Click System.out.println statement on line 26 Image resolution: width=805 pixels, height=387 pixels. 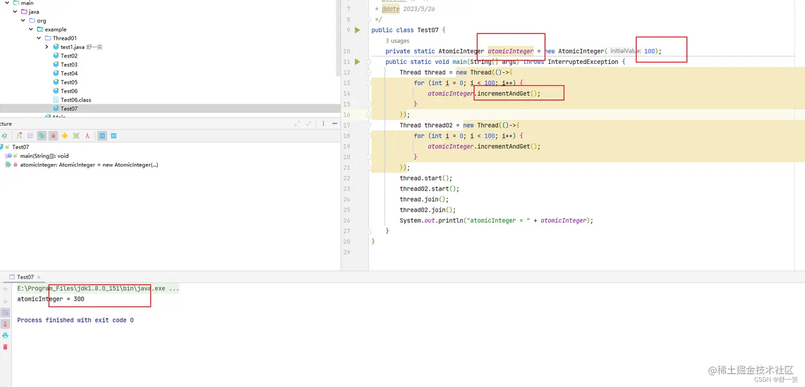click(496, 220)
